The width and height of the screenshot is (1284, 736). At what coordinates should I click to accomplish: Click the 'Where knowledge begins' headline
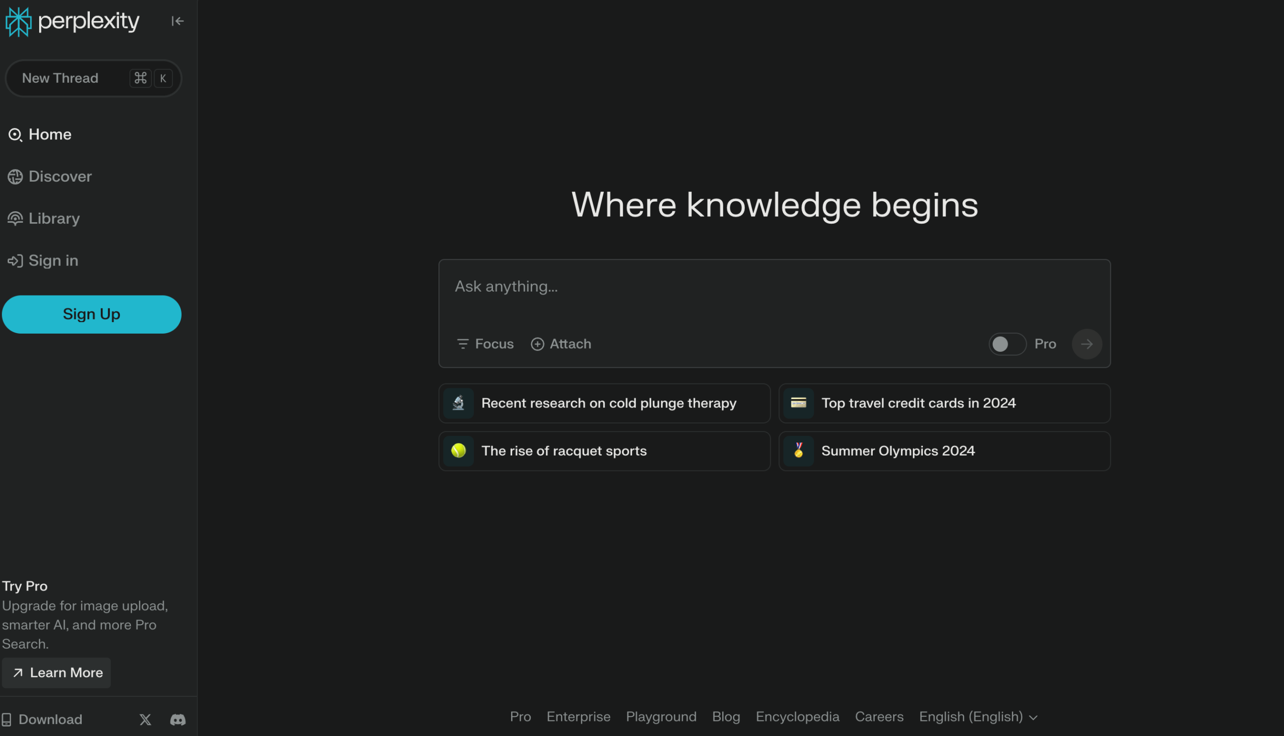(774, 205)
